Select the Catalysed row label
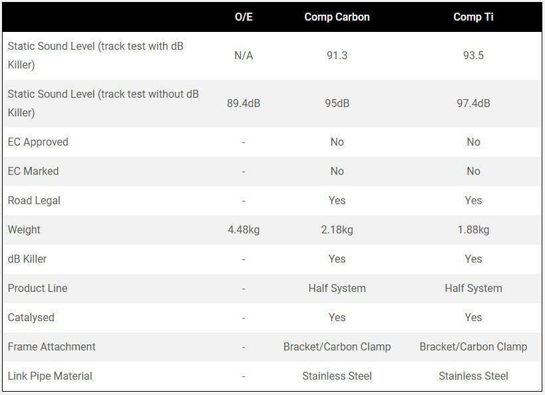The width and height of the screenshot is (545, 395). (31, 317)
